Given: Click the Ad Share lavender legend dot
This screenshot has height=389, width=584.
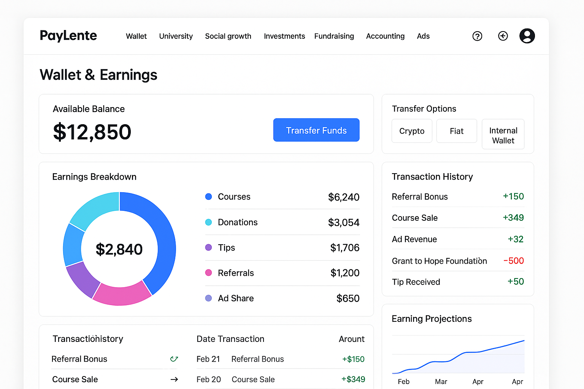Looking at the screenshot, I should tap(208, 298).
